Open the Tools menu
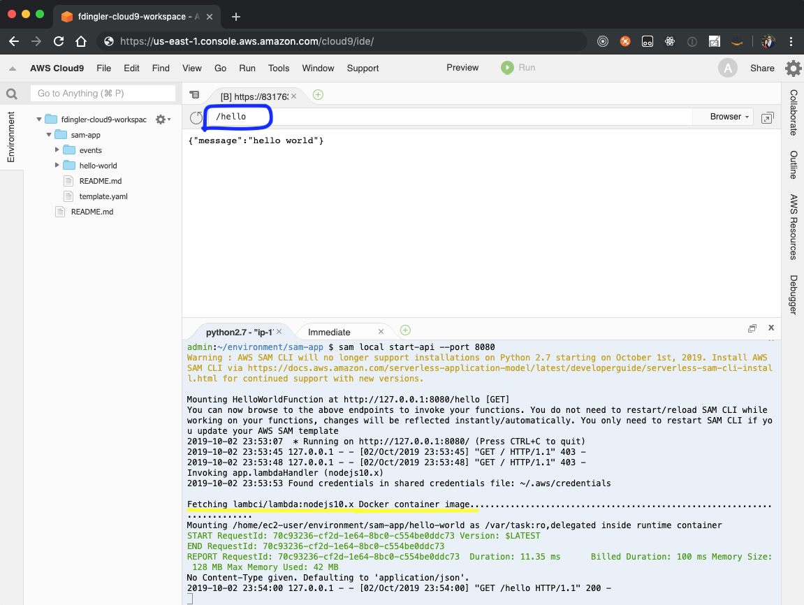The height and width of the screenshot is (605, 804). [279, 68]
